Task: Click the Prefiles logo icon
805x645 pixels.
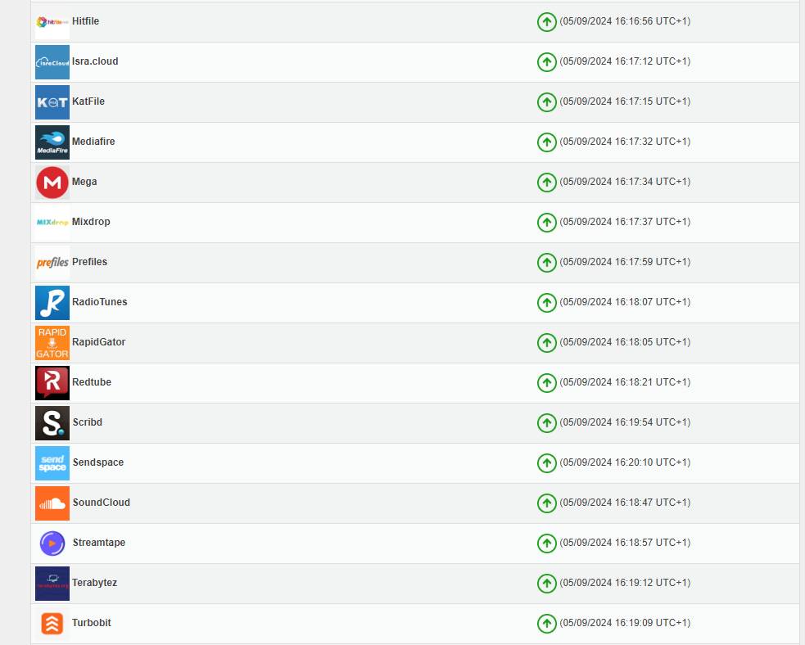Action: (52, 262)
